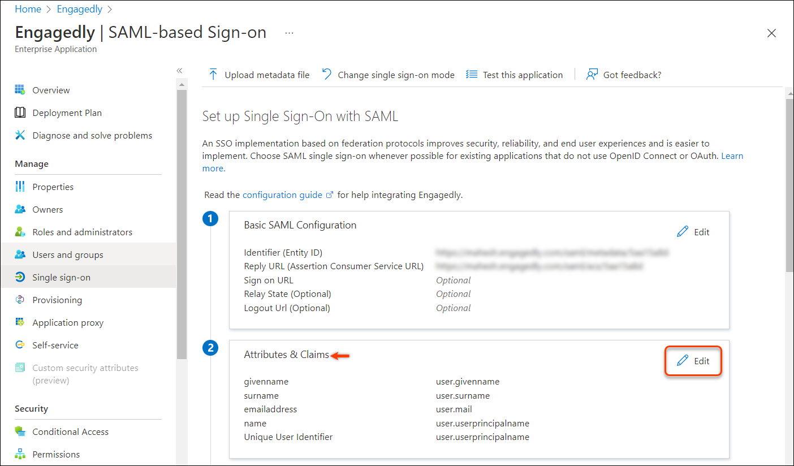The width and height of the screenshot is (794, 466).
Task: Click the Logout Url (Optional) label
Action: pyautogui.click(x=287, y=308)
